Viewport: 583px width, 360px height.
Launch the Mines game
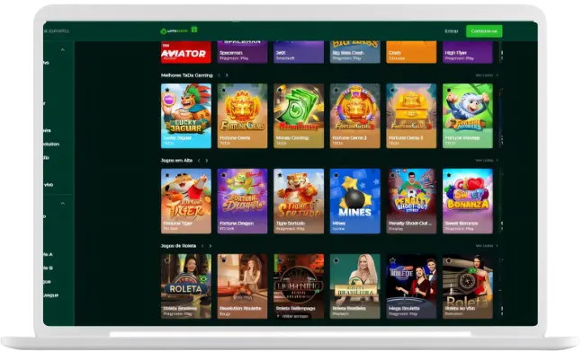pyautogui.click(x=355, y=201)
